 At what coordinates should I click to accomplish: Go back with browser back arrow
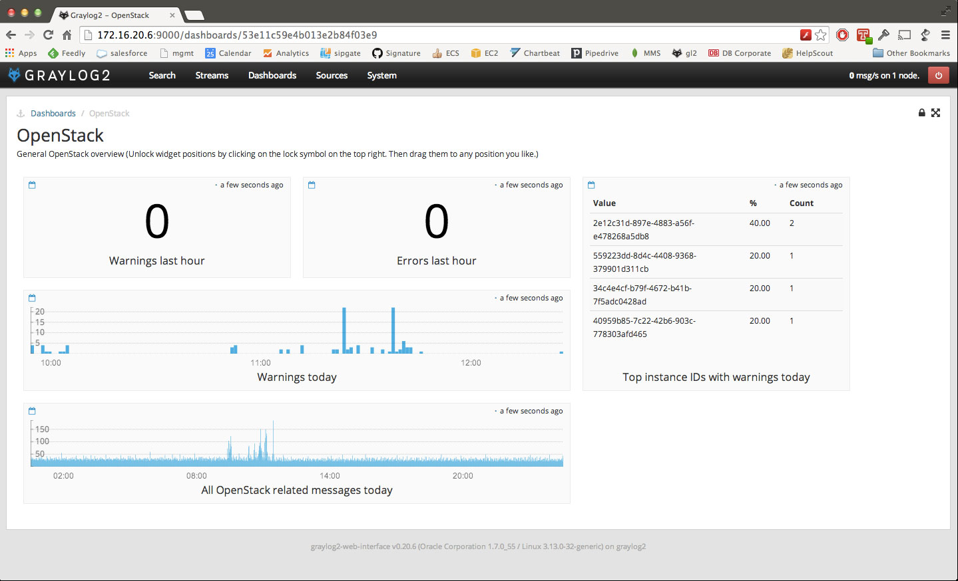tap(11, 35)
